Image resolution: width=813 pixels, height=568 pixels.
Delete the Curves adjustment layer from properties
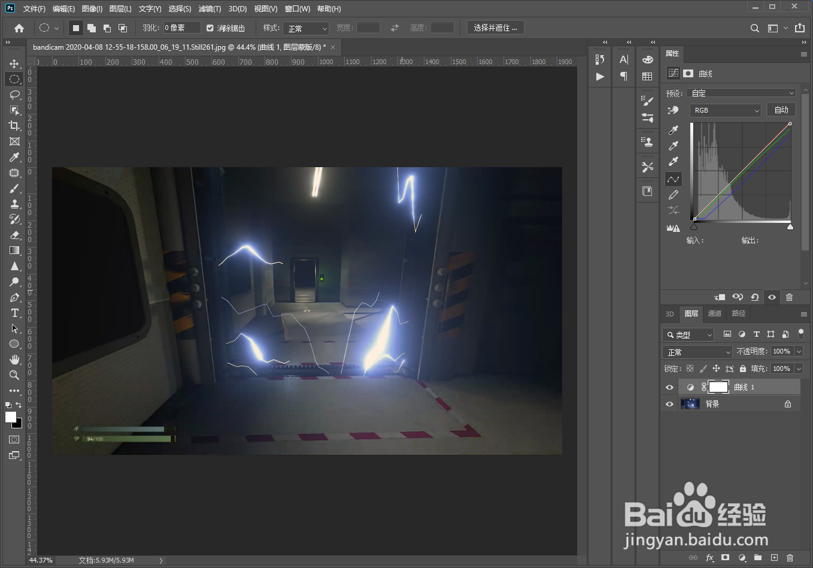click(x=789, y=297)
